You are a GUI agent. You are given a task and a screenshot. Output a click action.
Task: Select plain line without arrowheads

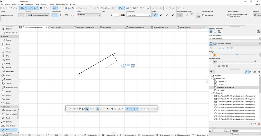pyautogui.click(x=155, y=15)
